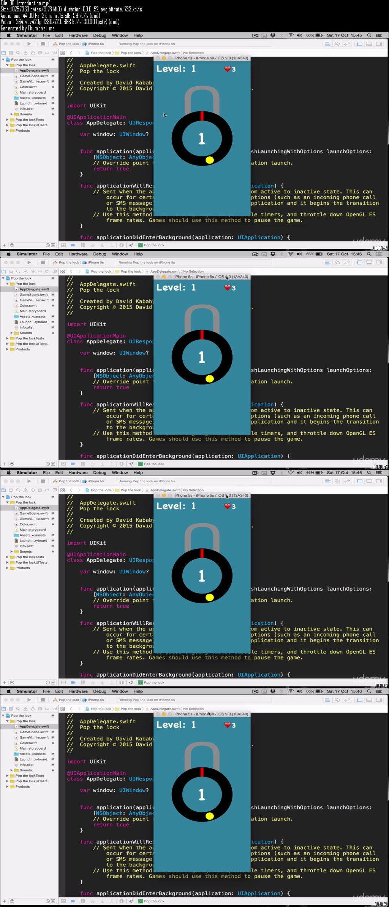Click the Dropbox menu bar icon, 15:45 frame

273,35
